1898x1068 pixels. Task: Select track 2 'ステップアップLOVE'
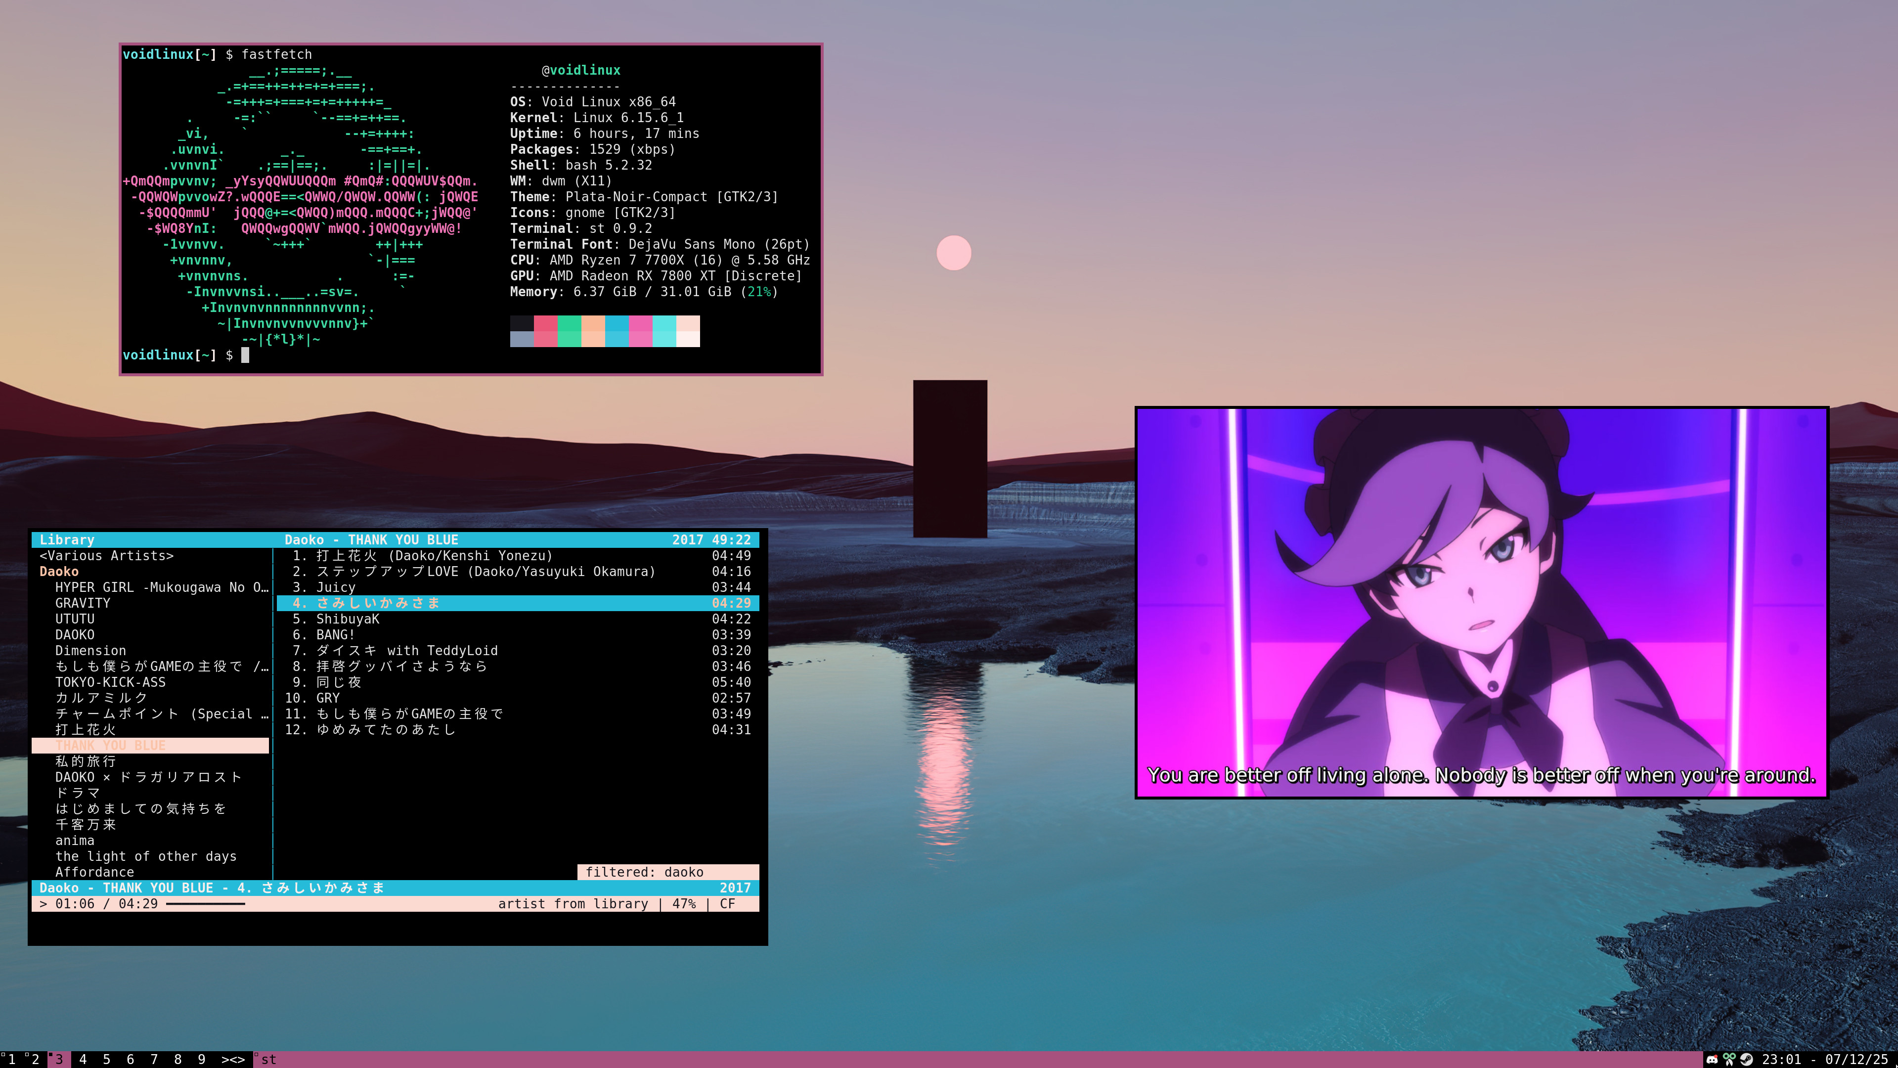(x=518, y=571)
